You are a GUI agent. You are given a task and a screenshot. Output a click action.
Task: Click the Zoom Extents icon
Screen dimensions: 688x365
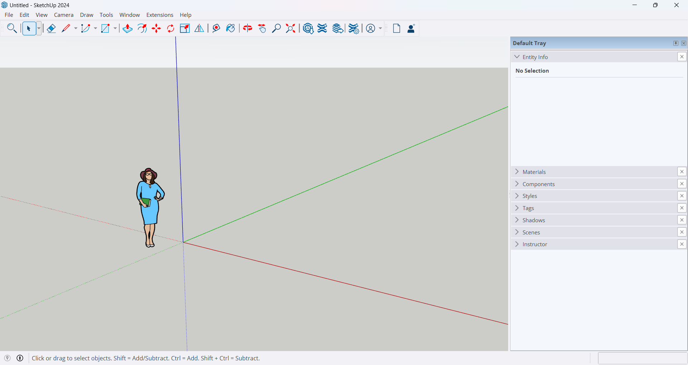pos(291,29)
